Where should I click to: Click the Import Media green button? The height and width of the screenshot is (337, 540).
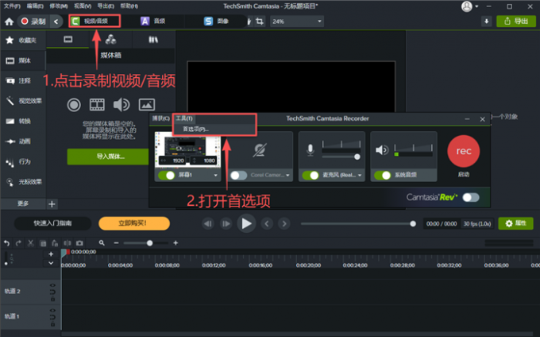click(x=108, y=157)
